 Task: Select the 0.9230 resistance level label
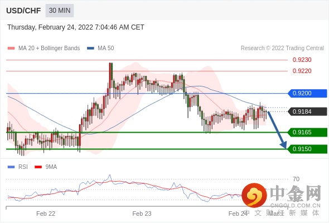(302, 60)
